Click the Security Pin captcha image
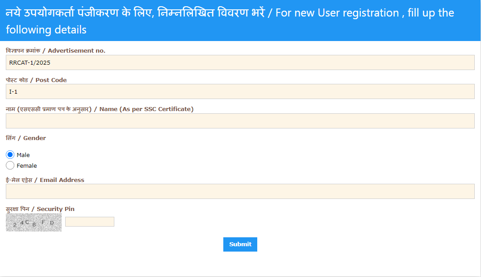The height and width of the screenshot is (277, 481). click(x=33, y=222)
